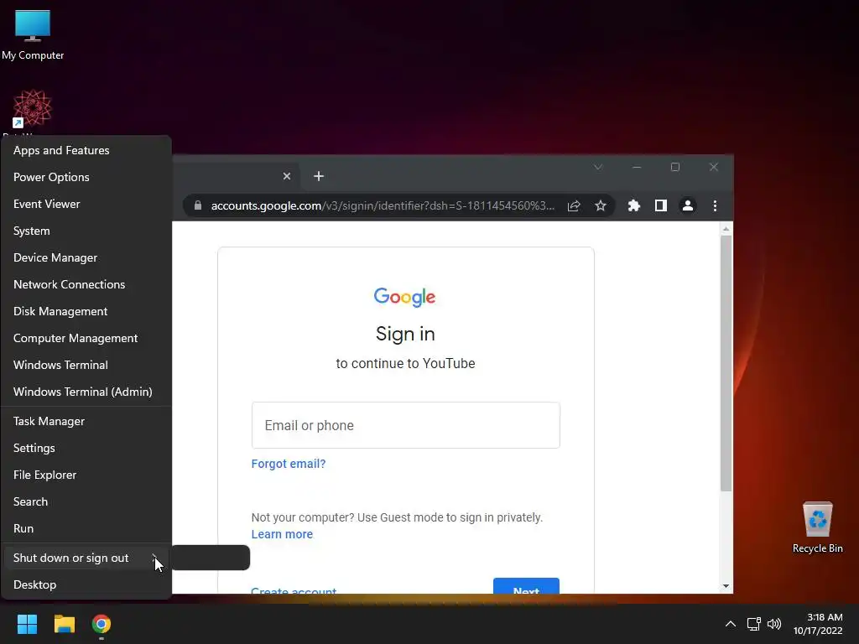
Task: Show hidden system tray icons
Action: click(x=731, y=624)
